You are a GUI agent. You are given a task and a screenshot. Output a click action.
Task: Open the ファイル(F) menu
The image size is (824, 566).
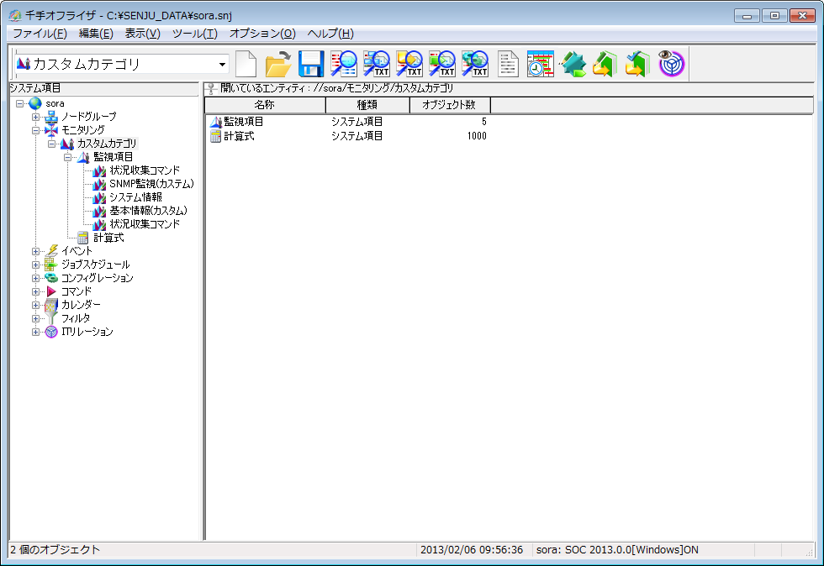click(x=40, y=34)
